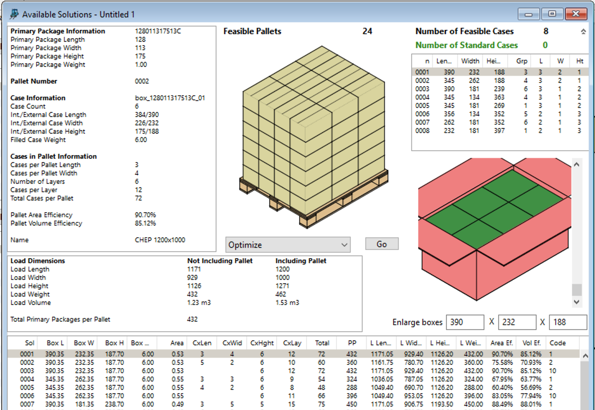The width and height of the screenshot is (595, 410).
Task: Sort solutions by Box W column header
Action: tap(82, 343)
